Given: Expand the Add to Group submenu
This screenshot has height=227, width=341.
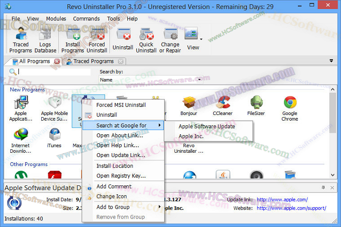Looking at the screenshot, I should (123, 207).
